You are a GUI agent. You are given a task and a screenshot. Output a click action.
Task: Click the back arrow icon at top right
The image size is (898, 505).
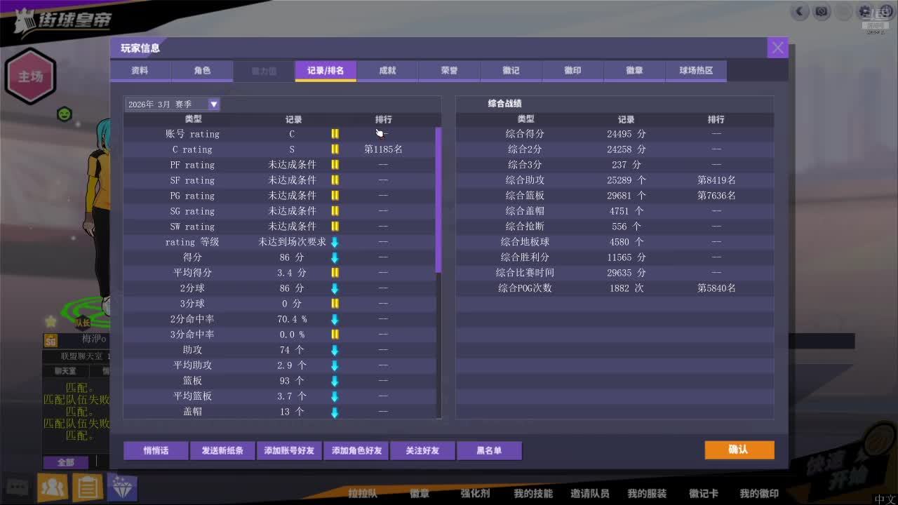(x=800, y=11)
